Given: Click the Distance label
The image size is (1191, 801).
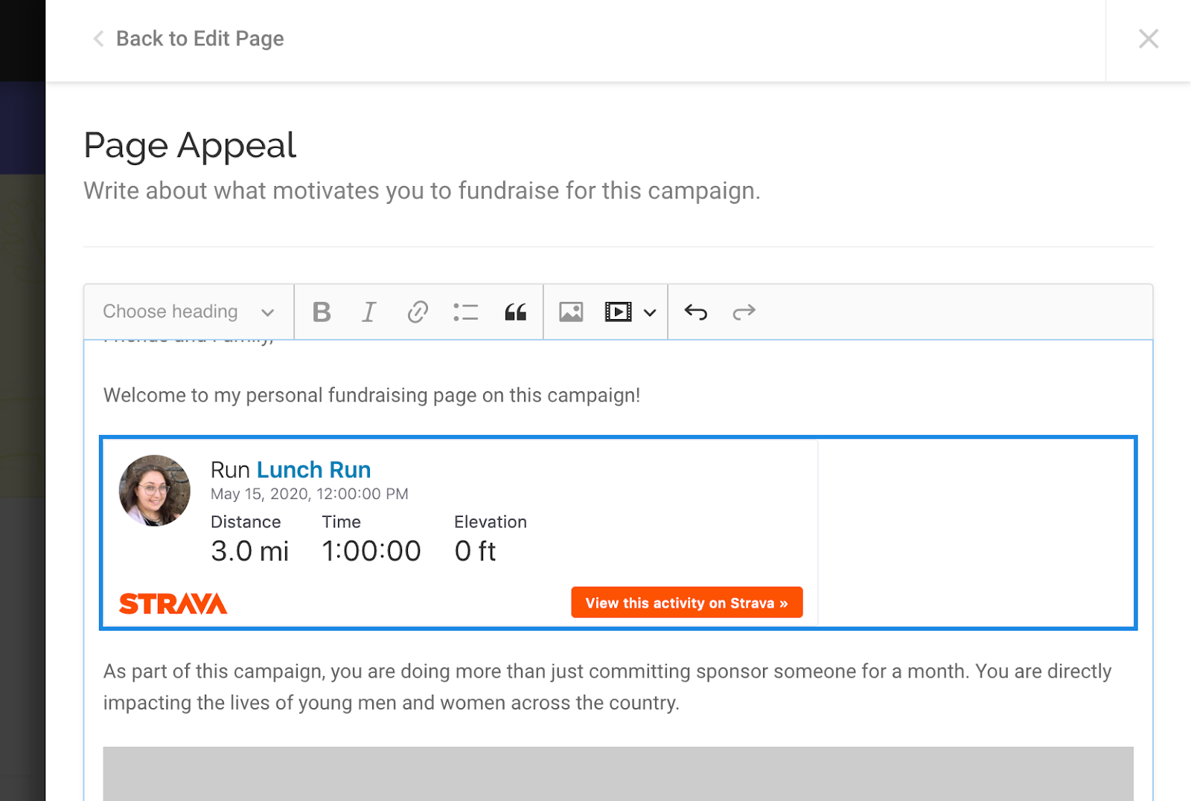Looking at the screenshot, I should (x=246, y=522).
